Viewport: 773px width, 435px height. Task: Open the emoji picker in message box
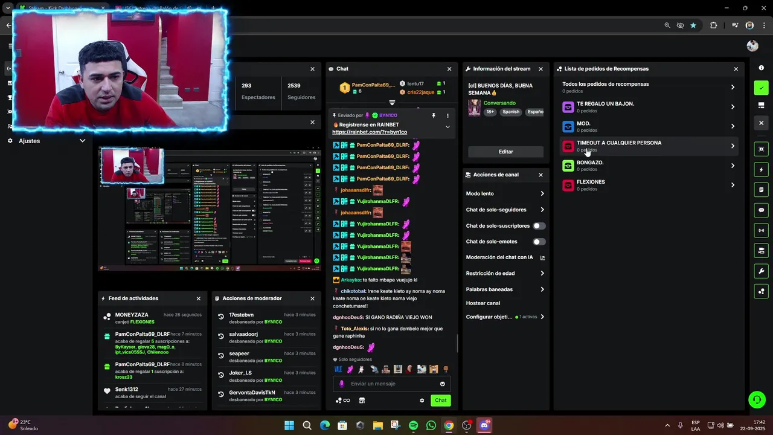pyautogui.click(x=443, y=384)
